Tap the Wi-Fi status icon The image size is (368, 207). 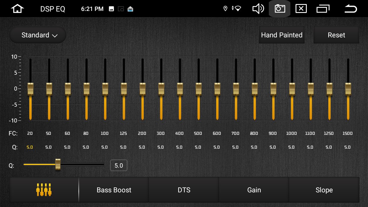coord(237,9)
